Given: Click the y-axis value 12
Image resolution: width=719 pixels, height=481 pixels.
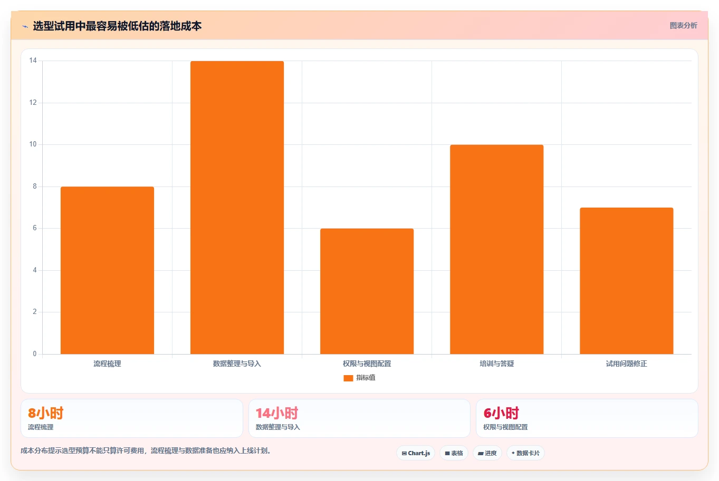Looking at the screenshot, I should click(33, 103).
